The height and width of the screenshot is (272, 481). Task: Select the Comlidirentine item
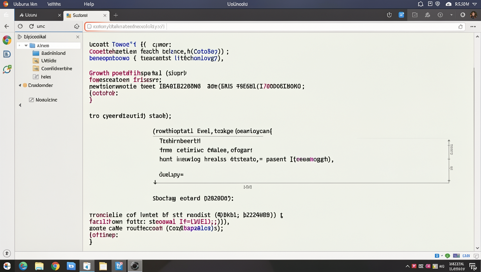tap(53, 68)
